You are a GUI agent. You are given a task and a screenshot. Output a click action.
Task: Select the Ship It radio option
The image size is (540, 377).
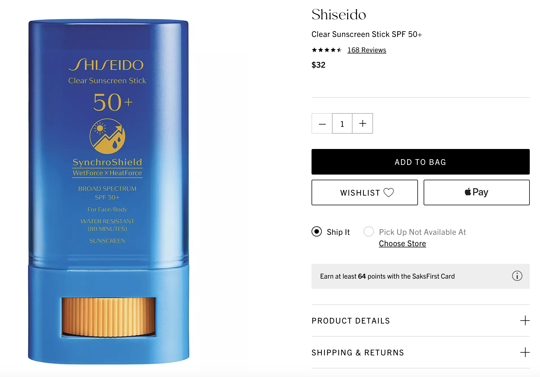(x=317, y=231)
